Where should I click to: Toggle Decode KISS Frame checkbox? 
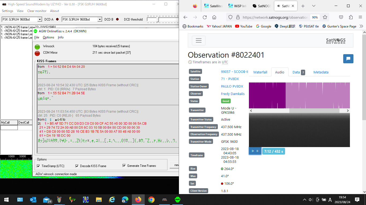click(x=77, y=166)
